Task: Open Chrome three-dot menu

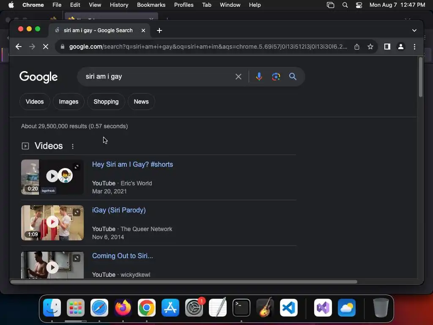Action: tap(414, 47)
